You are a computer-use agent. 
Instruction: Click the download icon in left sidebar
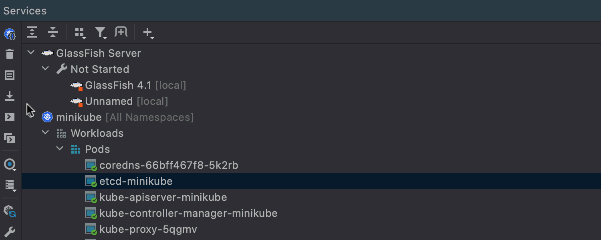[x=10, y=96]
